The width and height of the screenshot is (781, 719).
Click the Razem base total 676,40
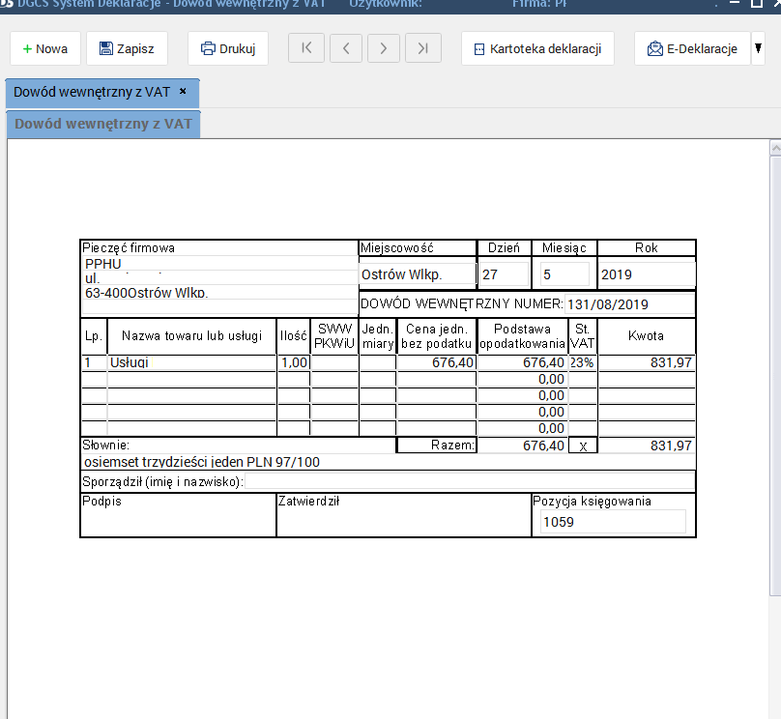click(x=523, y=446)
